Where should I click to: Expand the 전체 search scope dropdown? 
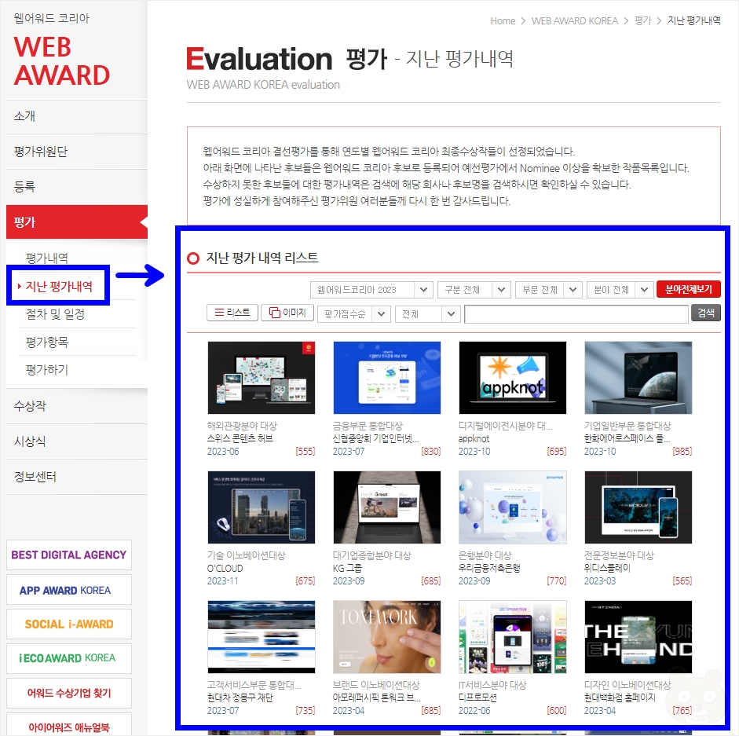tap(427, 314)
